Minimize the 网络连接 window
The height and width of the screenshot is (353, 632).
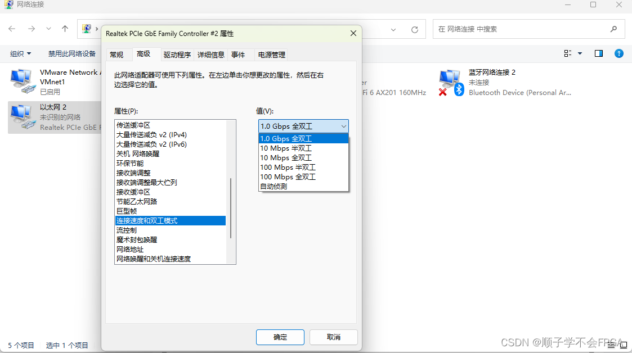[567, 4]
